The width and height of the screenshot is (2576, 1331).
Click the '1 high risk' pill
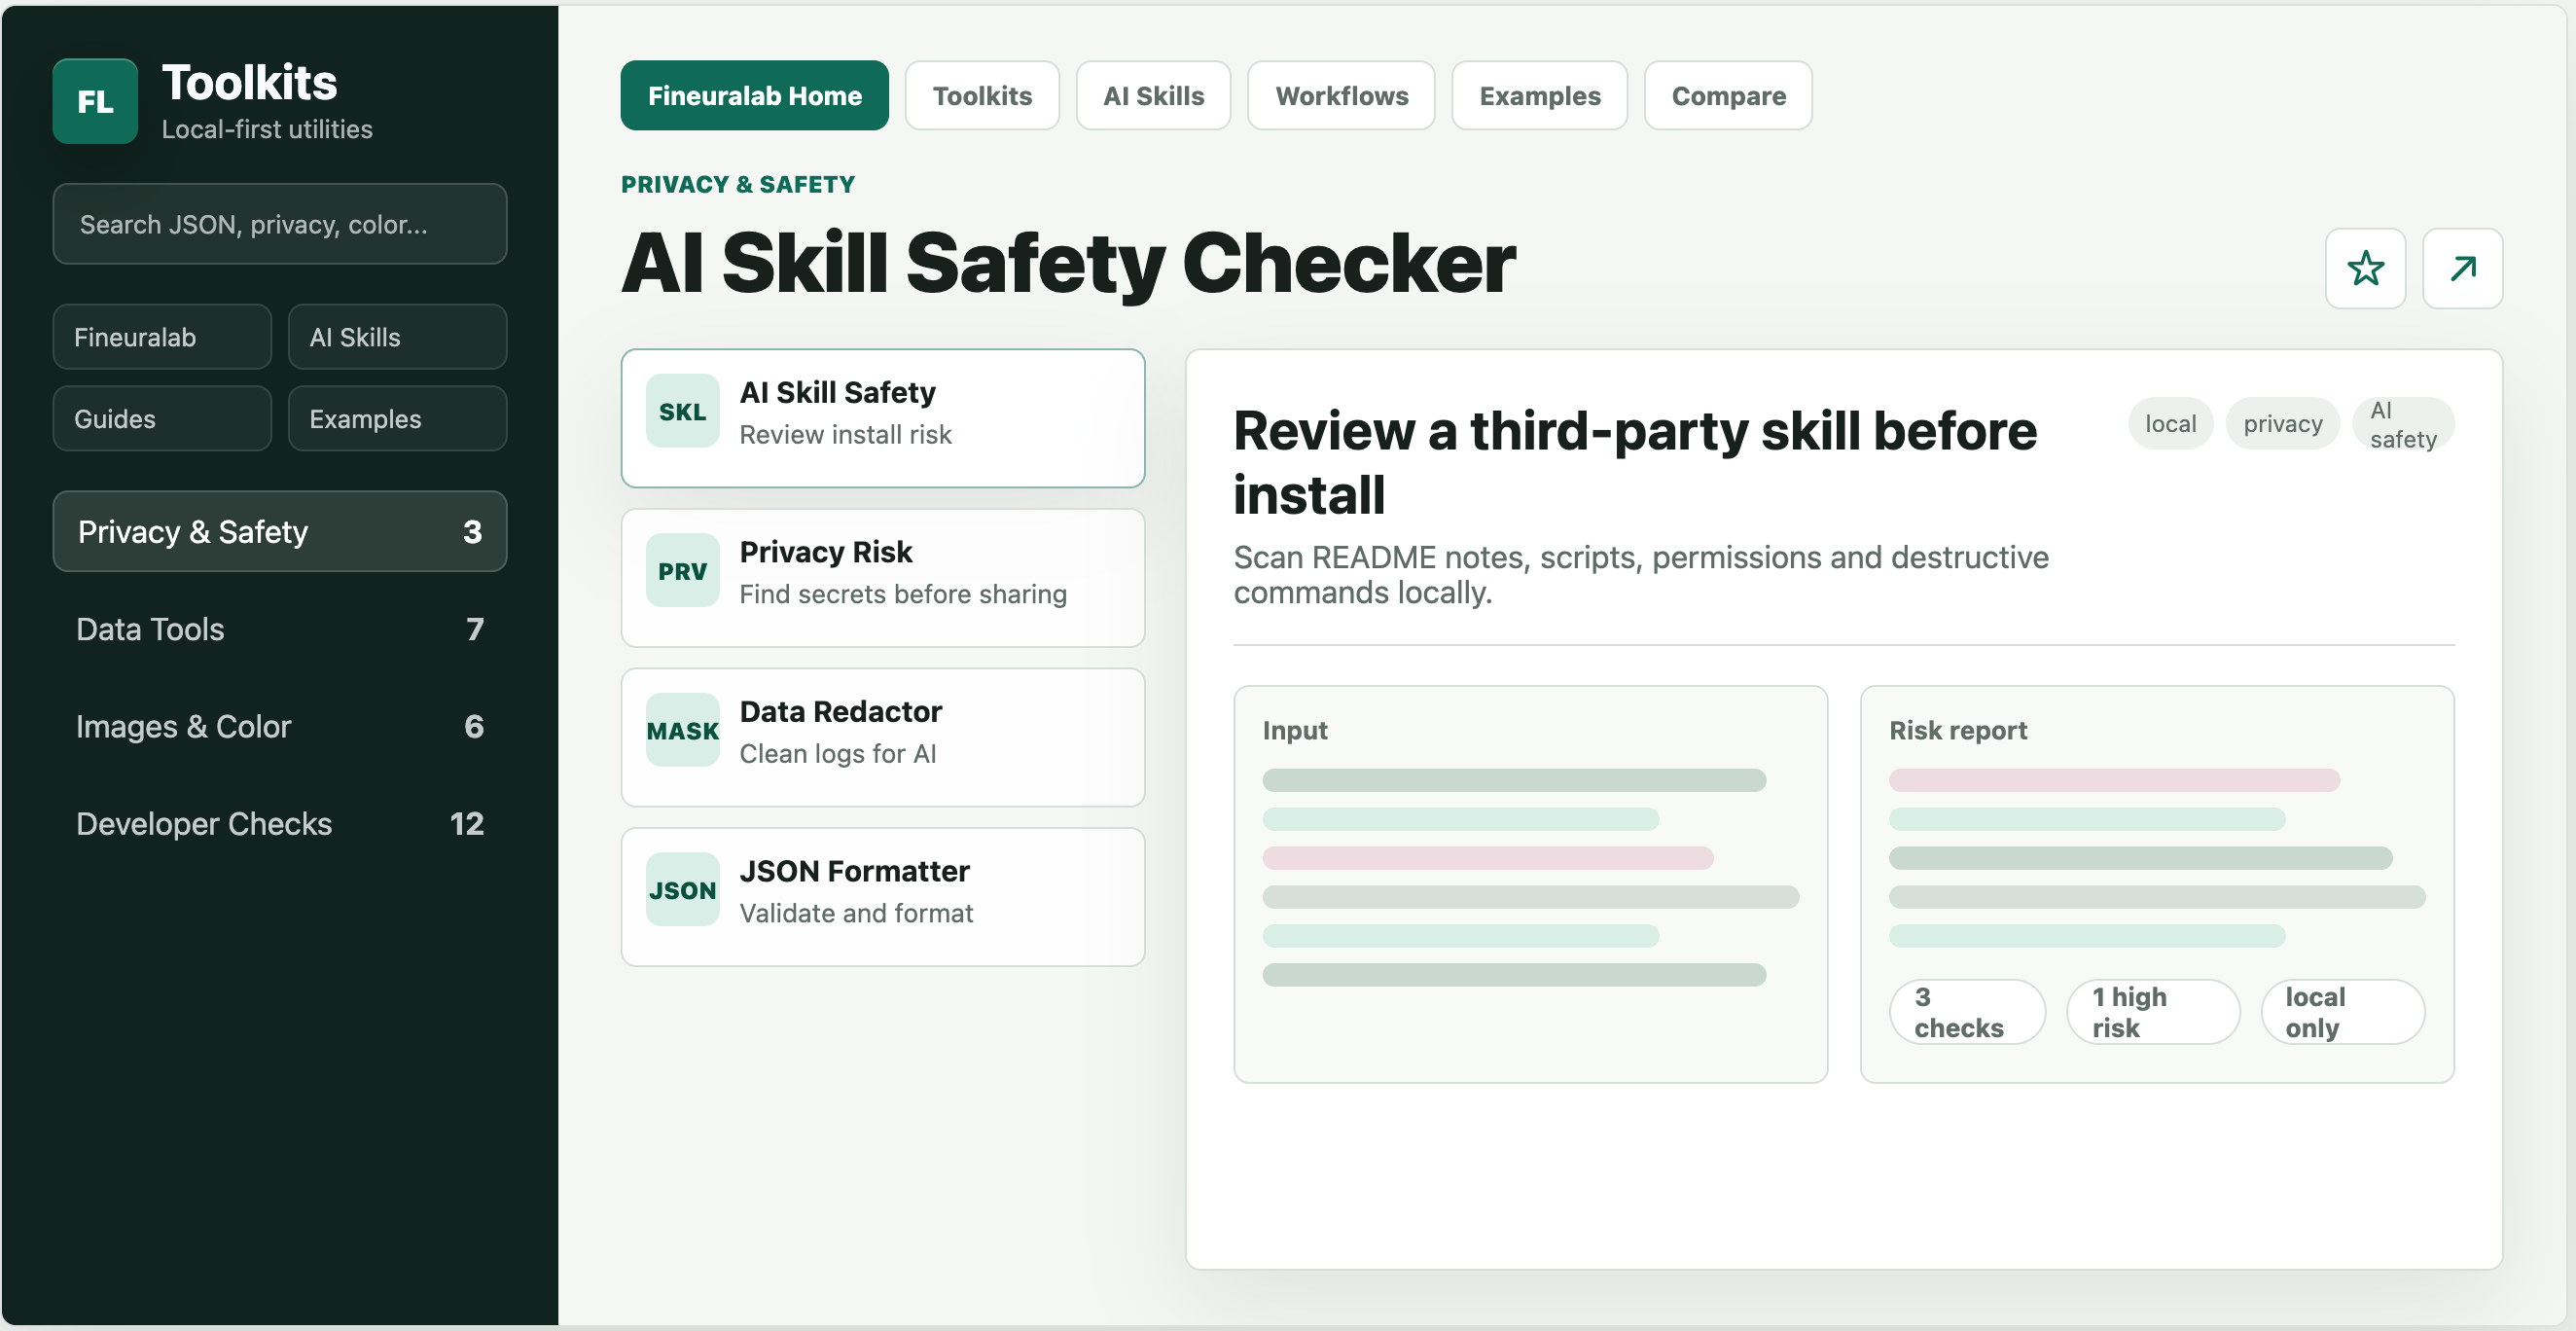point(2152,1012)
